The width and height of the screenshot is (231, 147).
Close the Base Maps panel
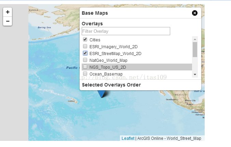(x=195, y=13)
